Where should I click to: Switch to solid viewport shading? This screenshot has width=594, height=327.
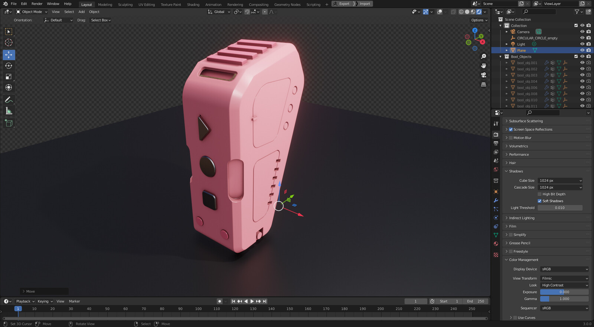[x=467, y=12]
